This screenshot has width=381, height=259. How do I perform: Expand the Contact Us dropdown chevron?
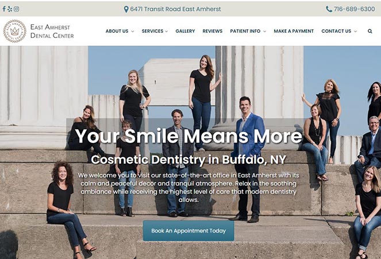click(x=355, y=32)
